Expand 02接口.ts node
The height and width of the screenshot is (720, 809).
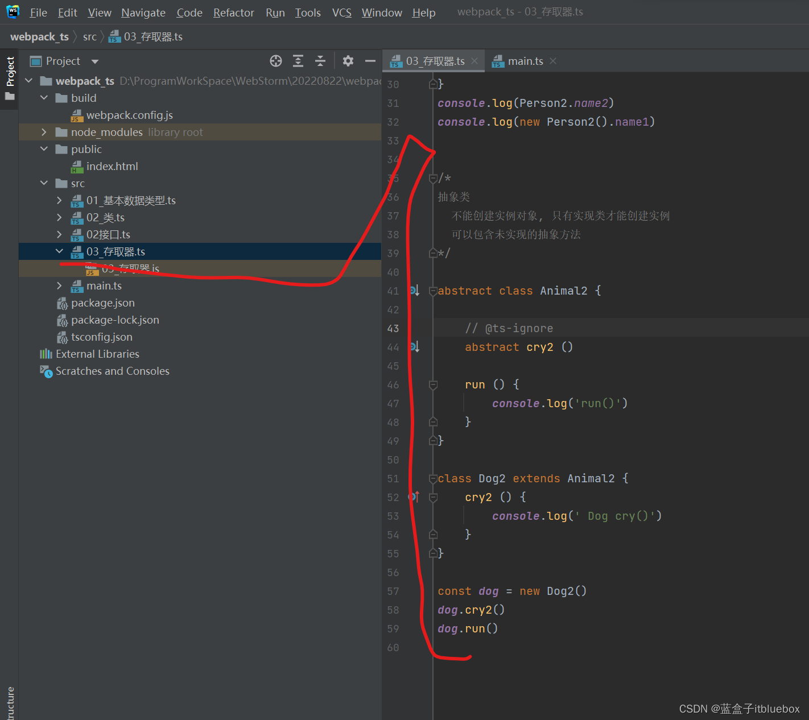60,234
